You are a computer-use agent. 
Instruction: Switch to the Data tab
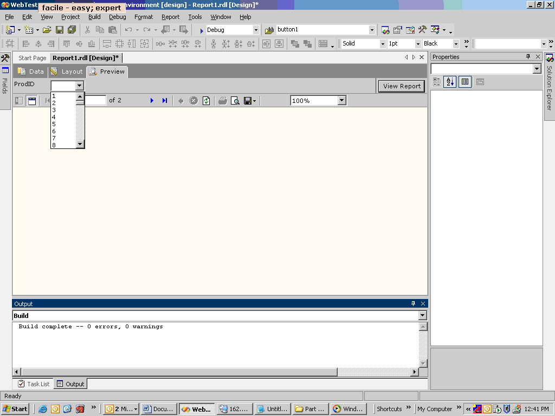31,71
